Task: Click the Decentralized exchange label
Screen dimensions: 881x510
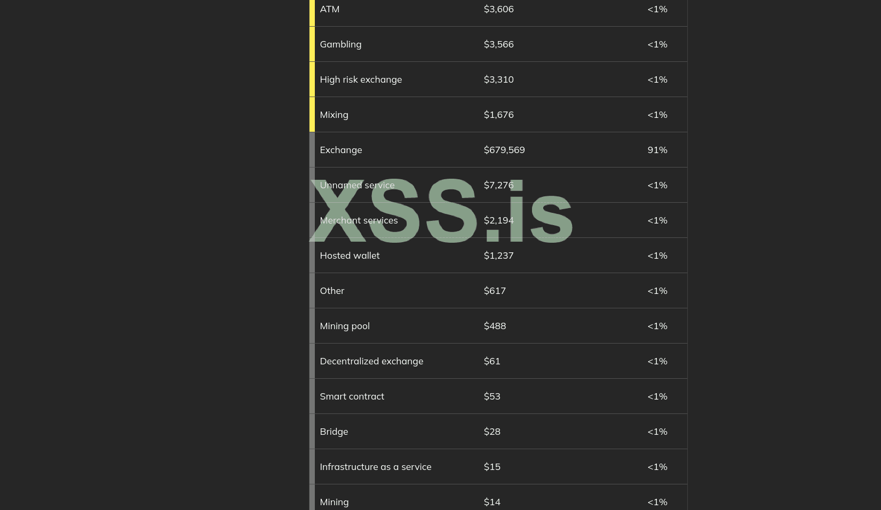Action: [x=371, y=361]
